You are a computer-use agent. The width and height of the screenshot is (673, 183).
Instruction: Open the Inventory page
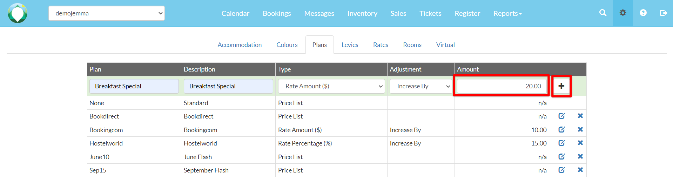[x=362, y=13]
